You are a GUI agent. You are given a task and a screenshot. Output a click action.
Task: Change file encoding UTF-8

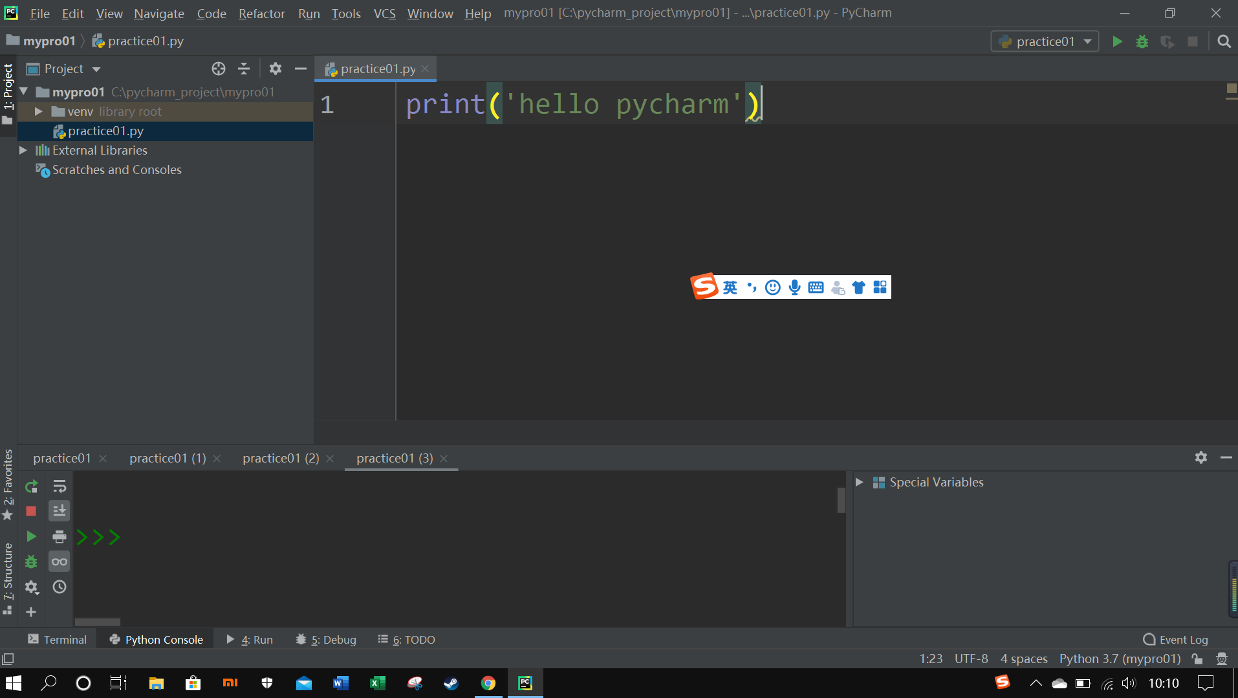[x=971, y=659]
